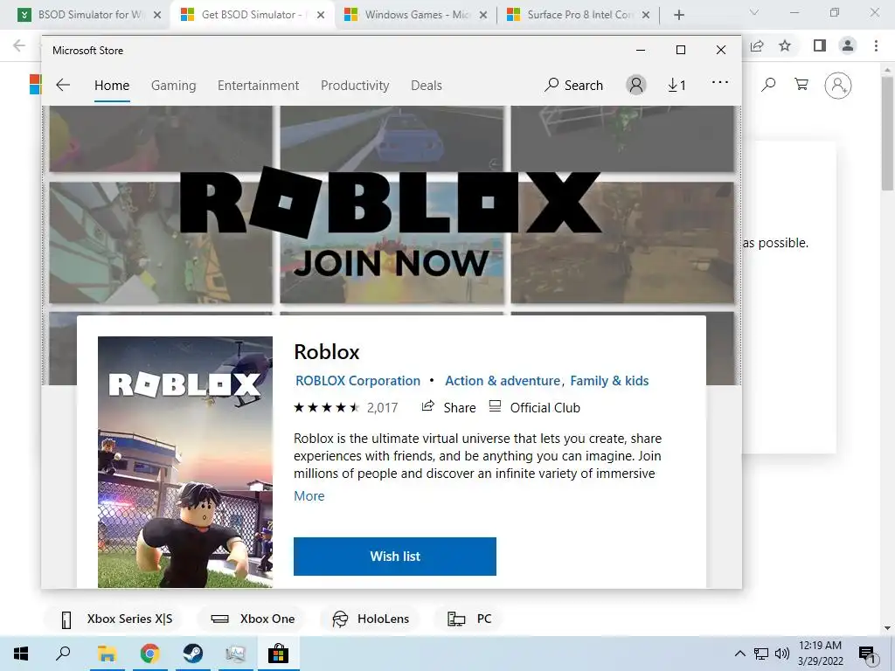Click the Wish list button

395,557
